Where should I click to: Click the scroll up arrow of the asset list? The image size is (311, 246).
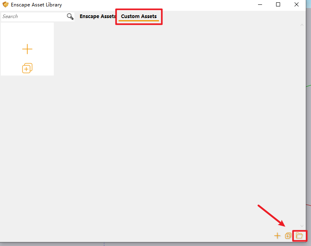coord(302,25)
